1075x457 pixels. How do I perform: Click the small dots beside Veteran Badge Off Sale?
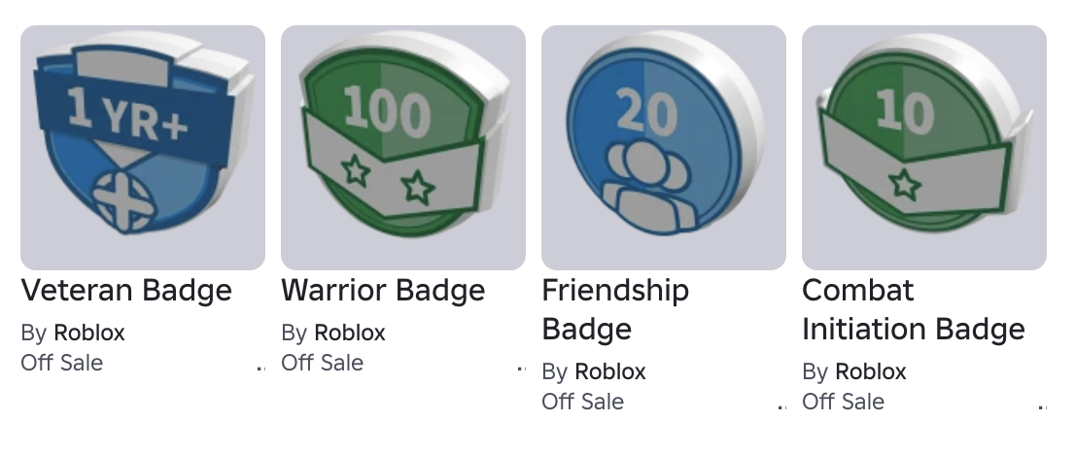[260, 369]
